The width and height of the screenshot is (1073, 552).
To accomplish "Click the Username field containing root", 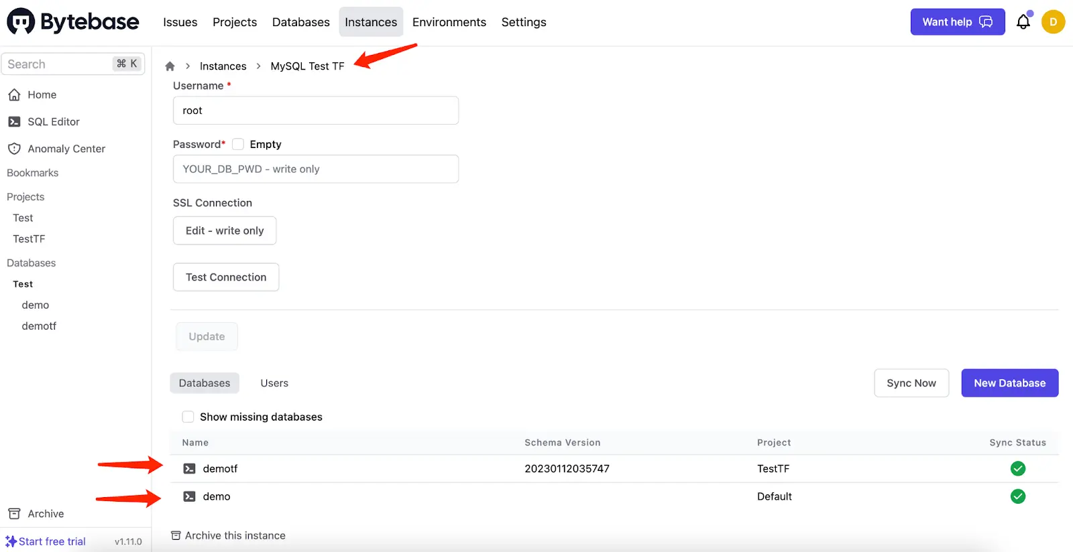I will pos(316,111).
